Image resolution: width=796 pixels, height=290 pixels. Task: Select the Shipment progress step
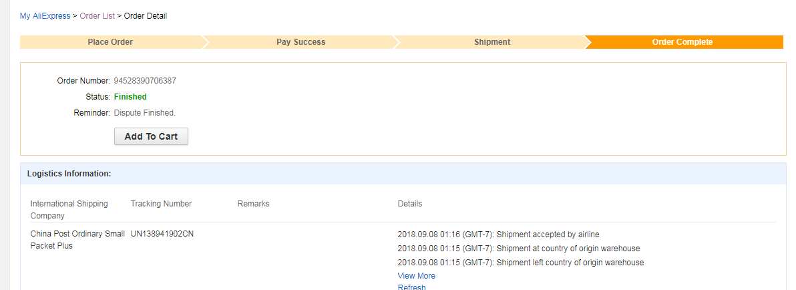(492, 42)
